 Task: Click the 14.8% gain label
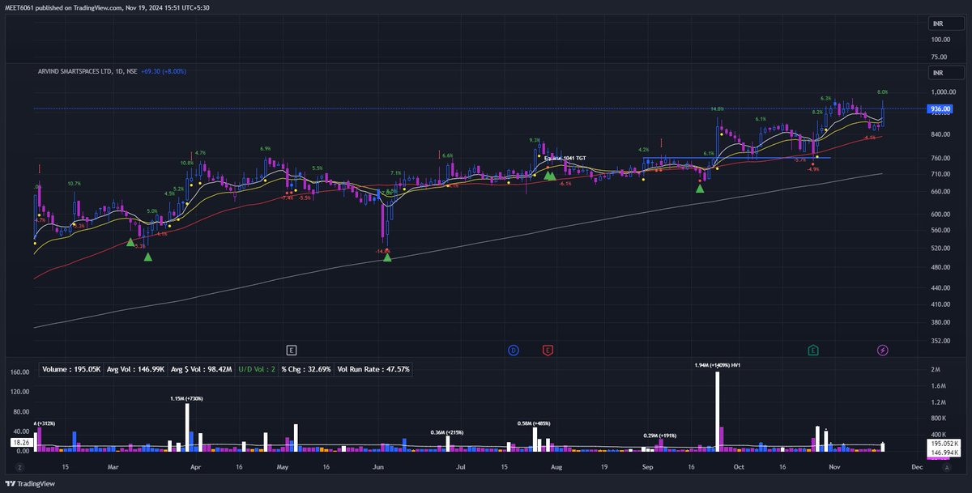pyautogui.click(x=717, y=108)
